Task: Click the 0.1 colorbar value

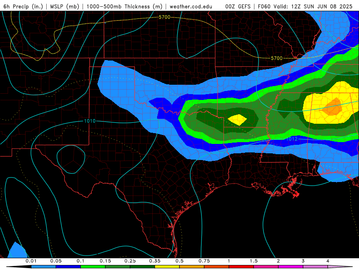Action: point(81,261)
